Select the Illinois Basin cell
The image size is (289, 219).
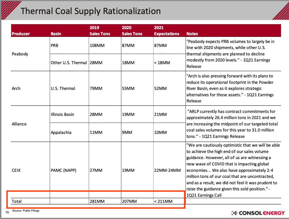tap(62, 114)
